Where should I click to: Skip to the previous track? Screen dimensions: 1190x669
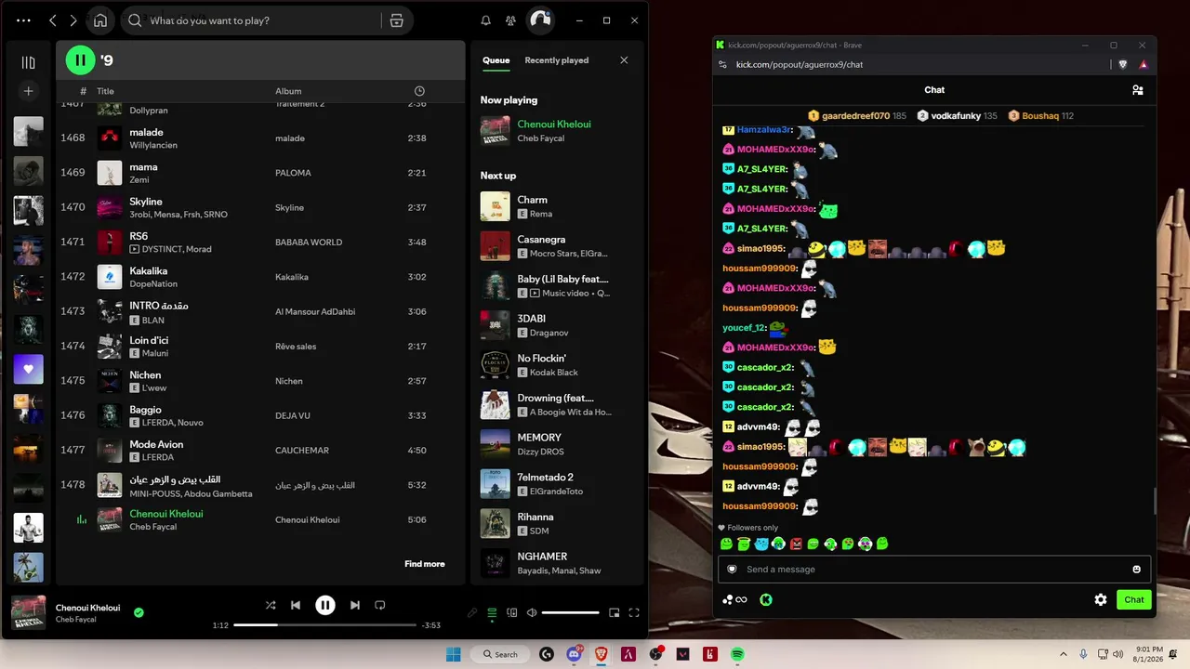coord(296,605)
